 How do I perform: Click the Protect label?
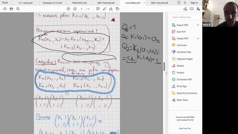(x=180, y=73)
